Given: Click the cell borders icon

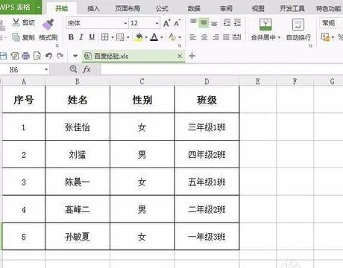Looking at the screenshot, I should [105, 37].
